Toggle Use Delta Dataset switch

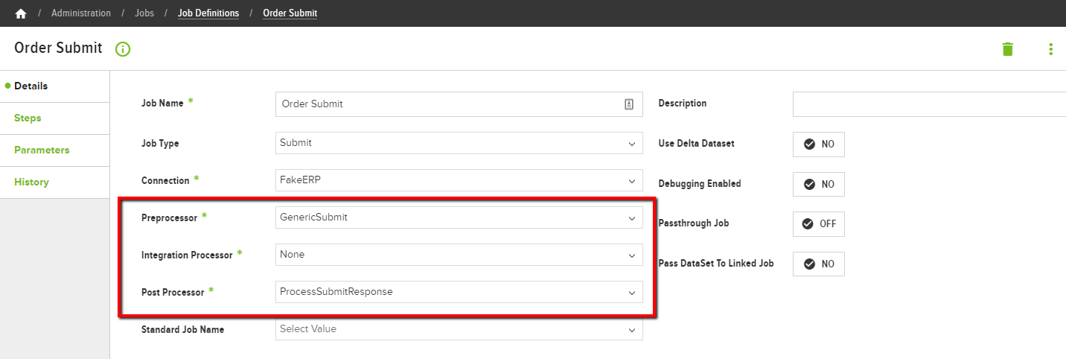coord(819,144)
